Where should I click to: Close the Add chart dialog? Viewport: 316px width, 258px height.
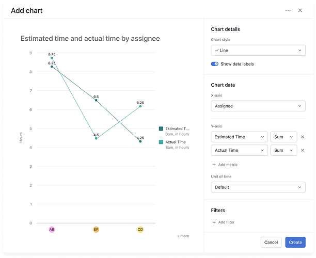[x=301, y=10]
